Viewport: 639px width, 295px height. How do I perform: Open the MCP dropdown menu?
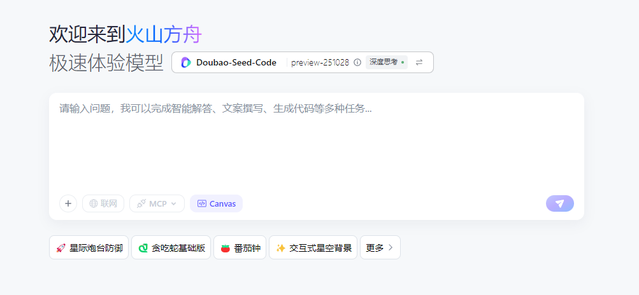coord(157,203)
